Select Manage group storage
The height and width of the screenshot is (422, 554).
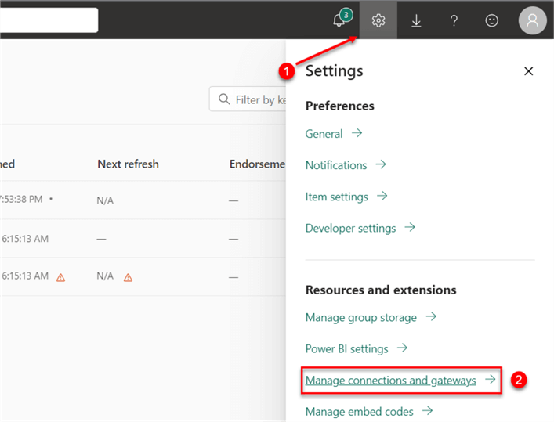coord(360,317)
